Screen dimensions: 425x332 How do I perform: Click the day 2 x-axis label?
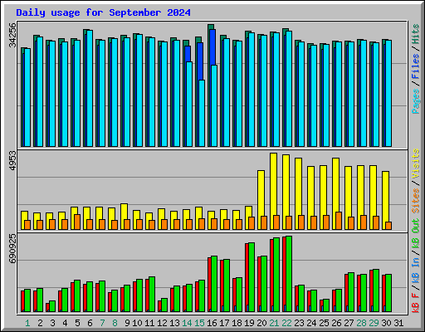pos(40,323)
